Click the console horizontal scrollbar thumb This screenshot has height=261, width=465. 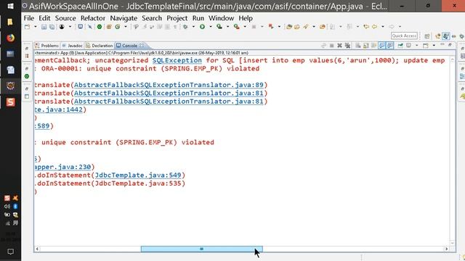(202, 249)
